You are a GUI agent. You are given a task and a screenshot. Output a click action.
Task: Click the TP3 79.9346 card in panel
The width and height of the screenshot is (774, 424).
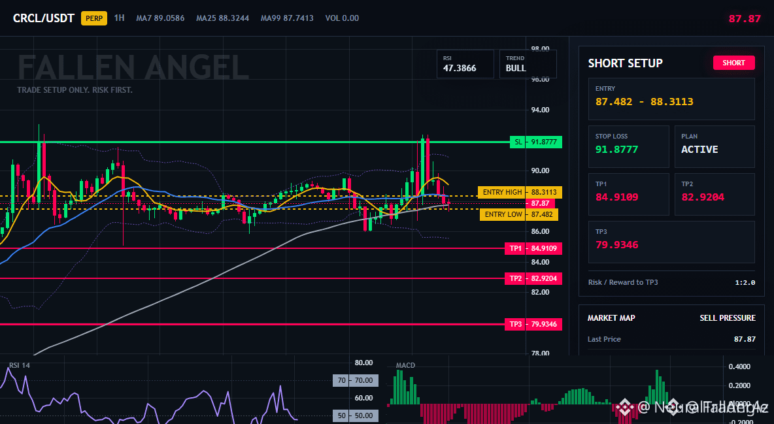(671, 242)
